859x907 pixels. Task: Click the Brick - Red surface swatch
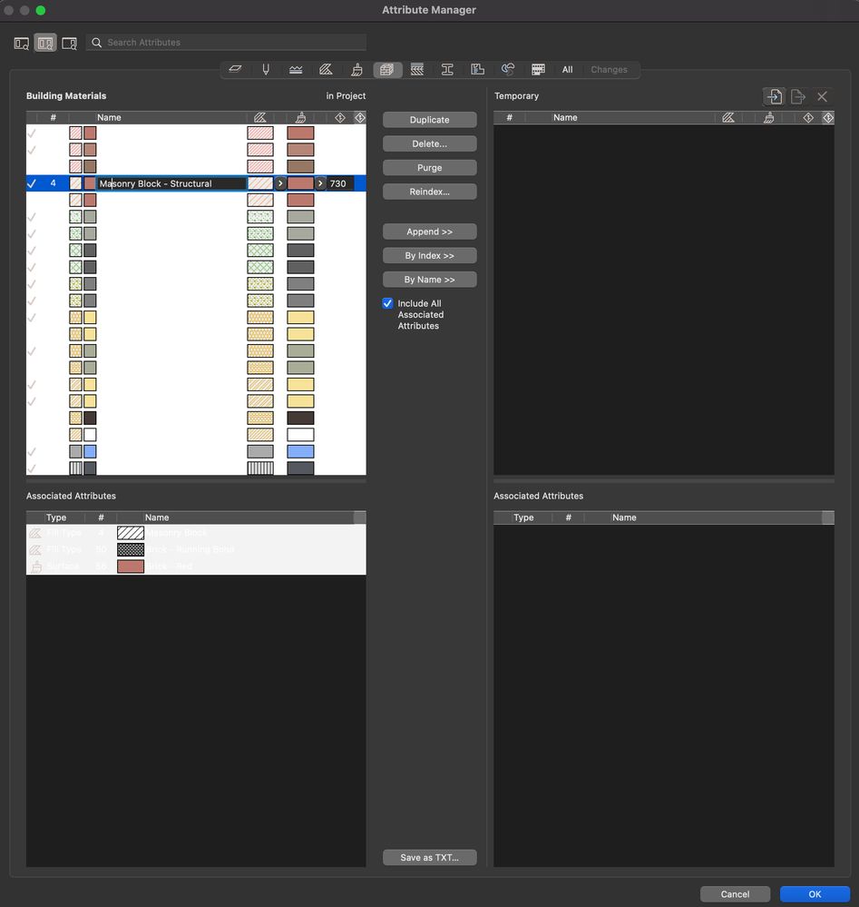point(131,567)
